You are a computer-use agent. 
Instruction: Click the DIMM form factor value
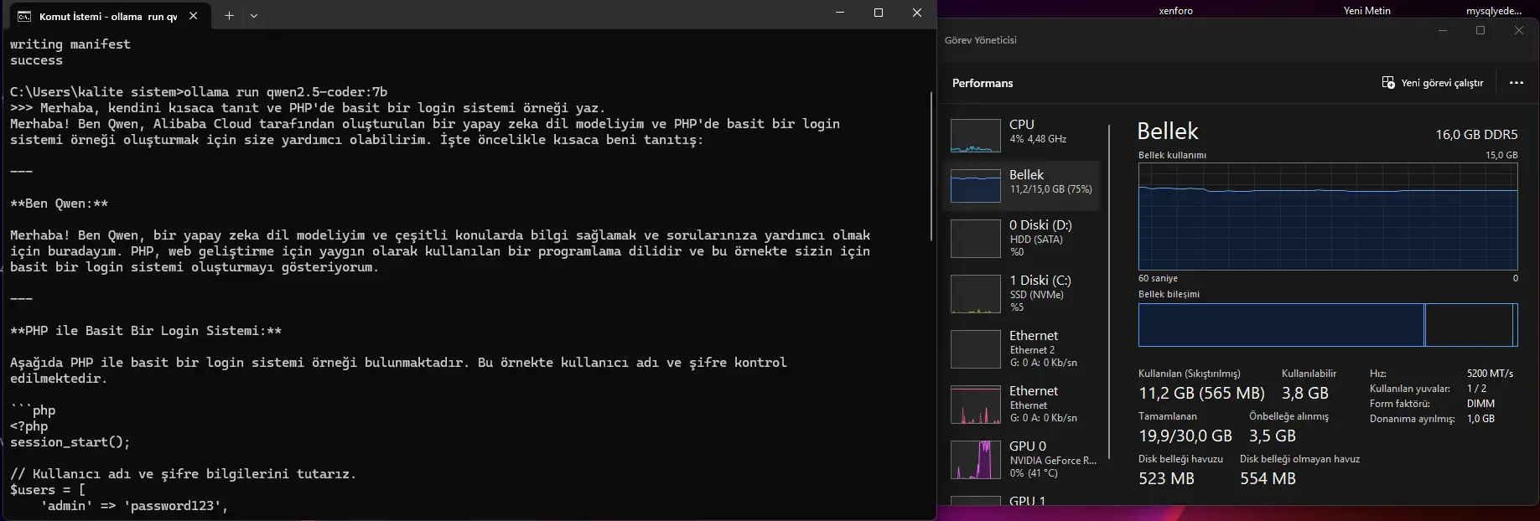(1480, 404)
